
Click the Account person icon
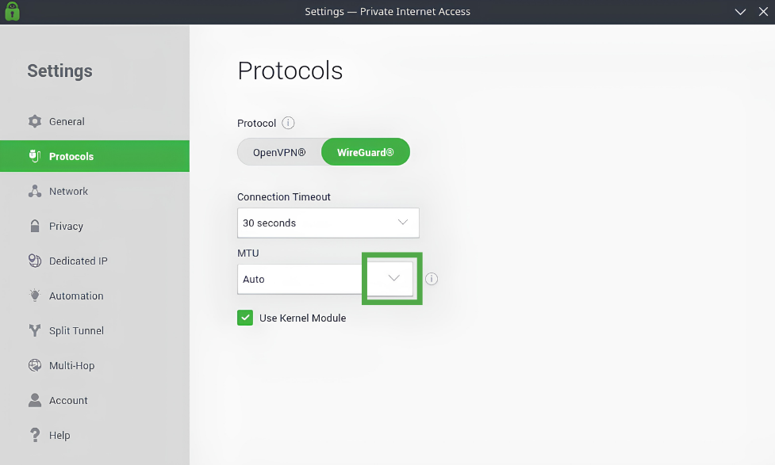(x=35, y=400)
